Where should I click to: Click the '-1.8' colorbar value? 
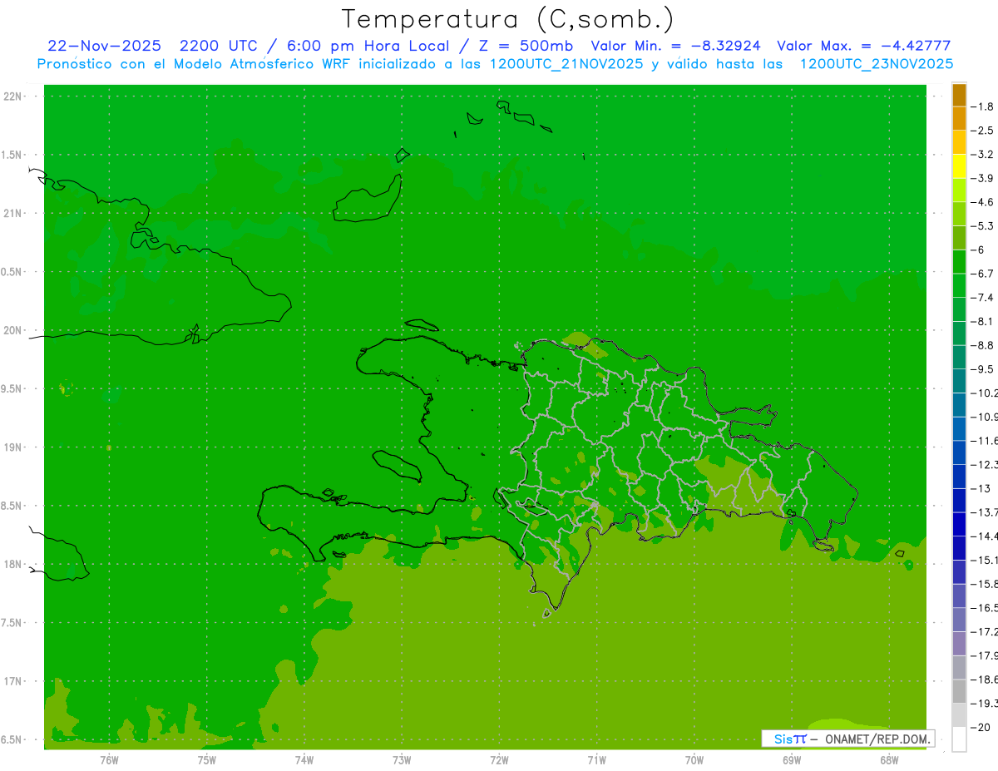(x=981, y=106)
